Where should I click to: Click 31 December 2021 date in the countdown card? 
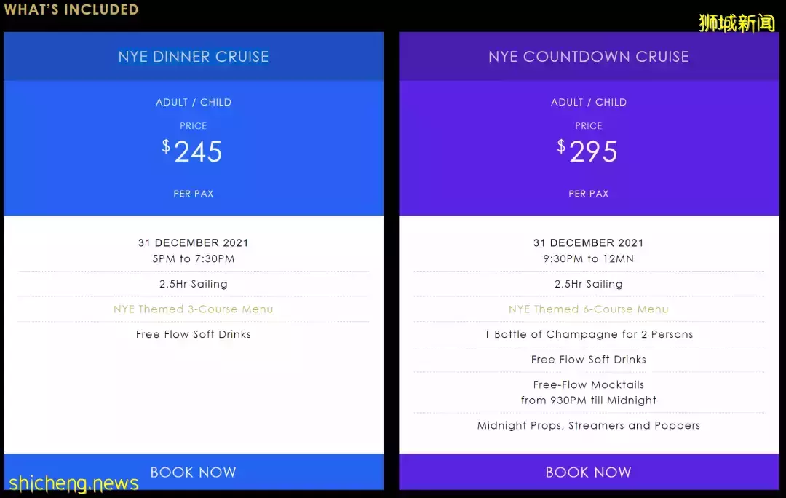click(x=589, y=242)
